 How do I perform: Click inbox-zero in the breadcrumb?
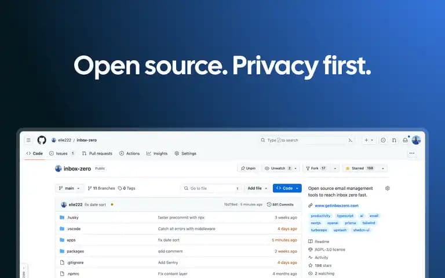pos(86,140)
